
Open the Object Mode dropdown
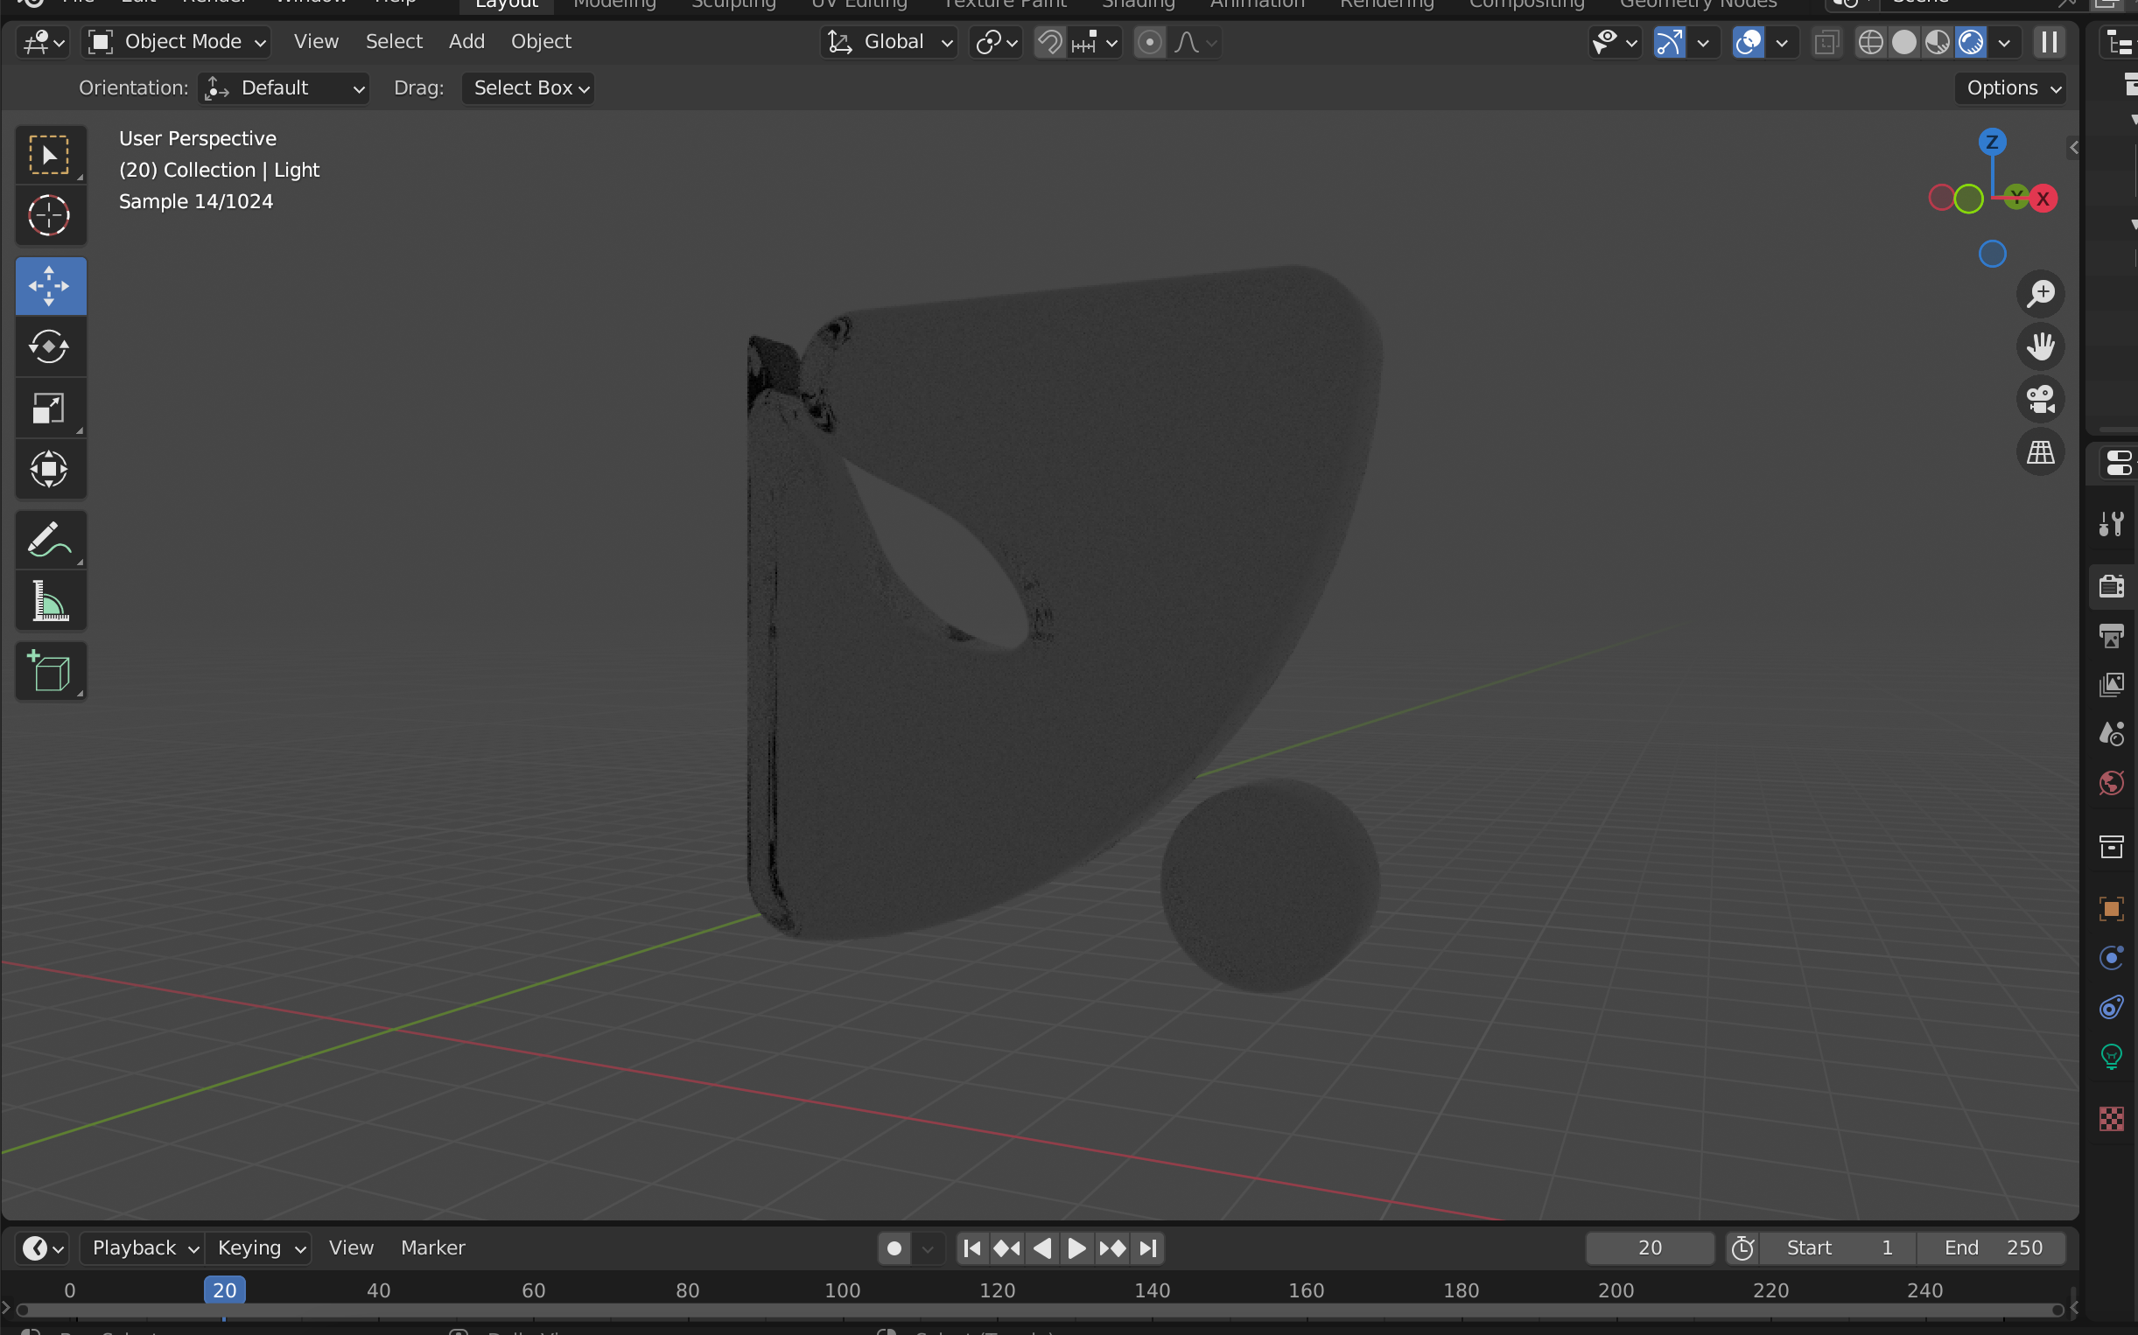coord(175,40)
